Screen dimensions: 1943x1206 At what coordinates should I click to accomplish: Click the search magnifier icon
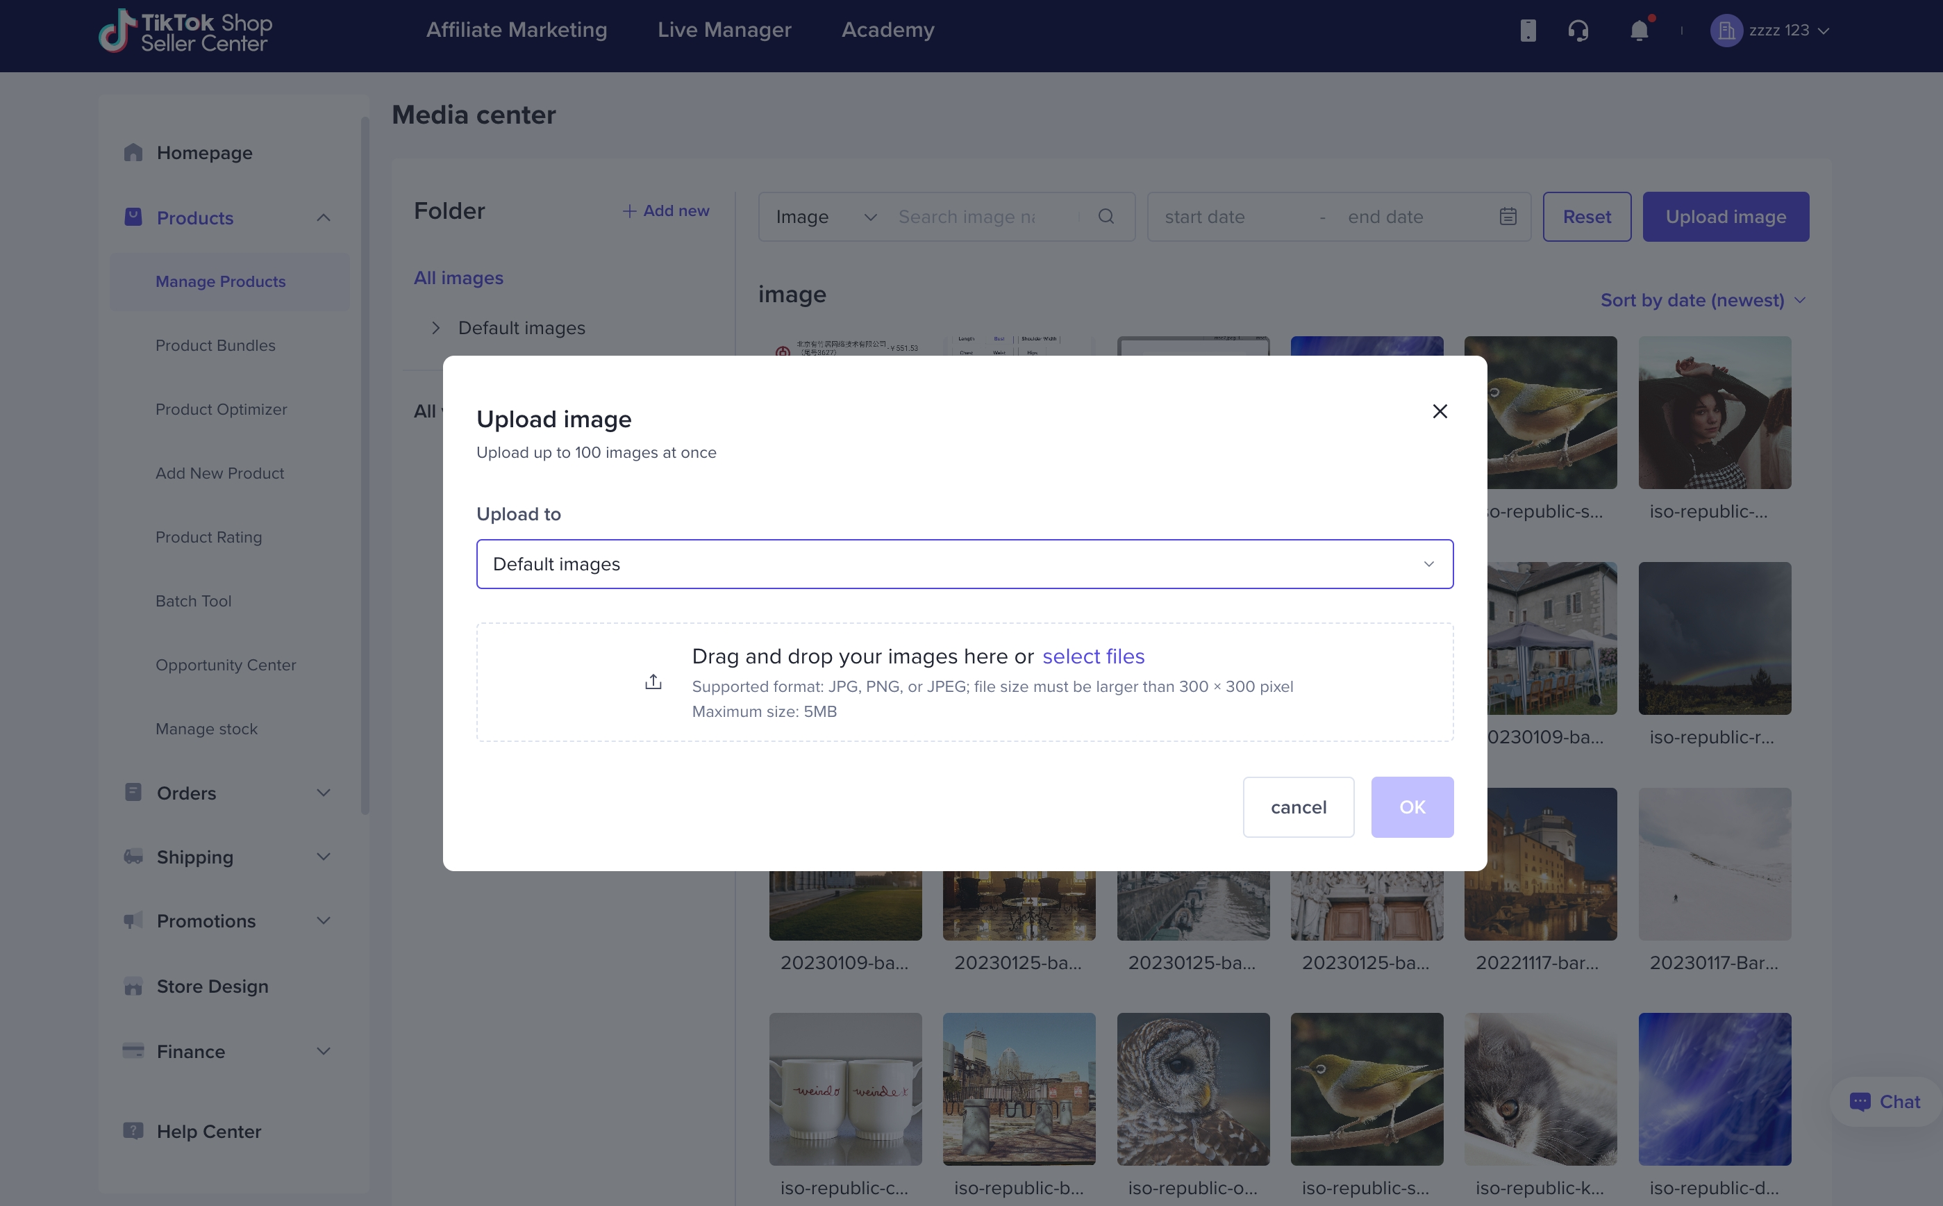coord(1106,216)
